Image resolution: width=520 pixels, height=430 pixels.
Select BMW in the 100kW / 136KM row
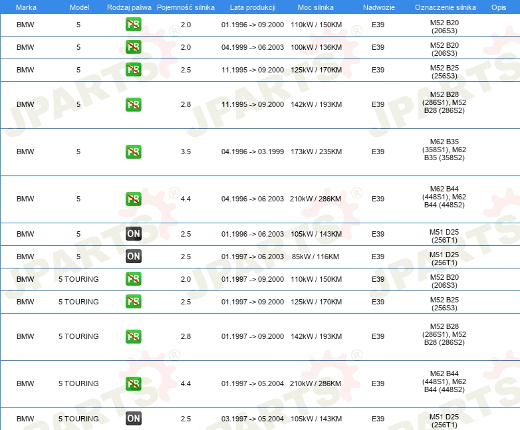[25, 47]
